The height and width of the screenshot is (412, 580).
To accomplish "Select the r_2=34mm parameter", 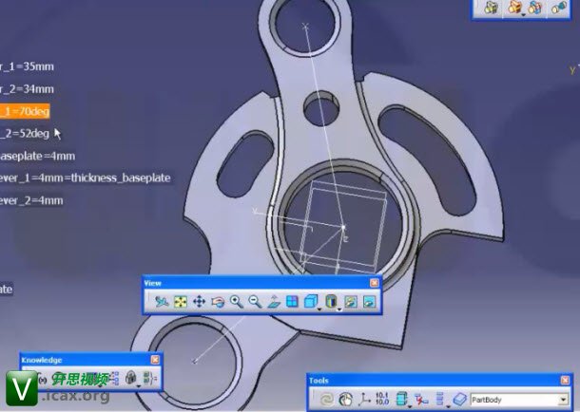I will coord(27,89).
